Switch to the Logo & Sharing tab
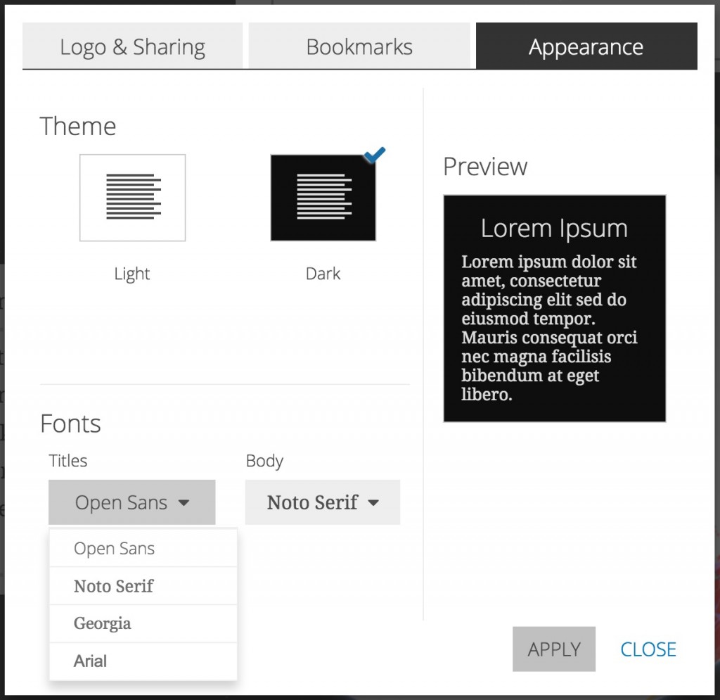Viewport: 720px width, 700px height. pos(132,46)
